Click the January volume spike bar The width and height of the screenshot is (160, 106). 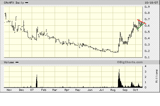pos(37,81)
